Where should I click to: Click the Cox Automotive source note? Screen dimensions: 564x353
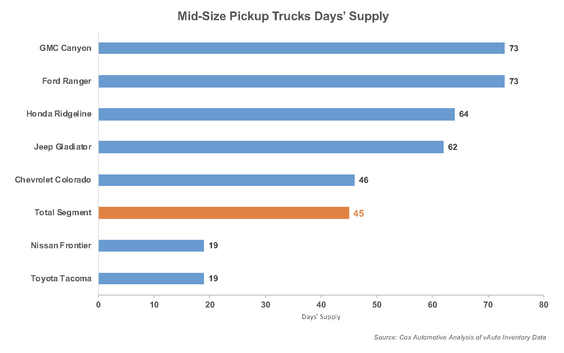pos(460,337)
